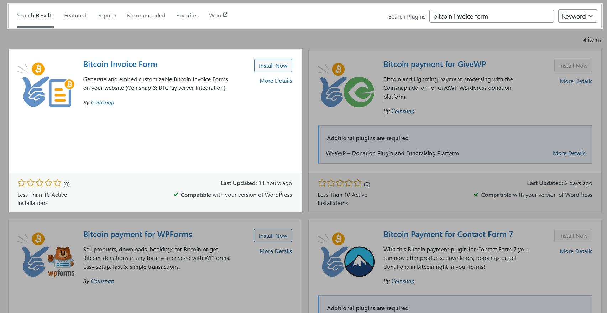This screenshot has height=313, width=607.
Task: Click the 'Search Plugins' label
Action: pyautogui.click(x=407, y=17)
